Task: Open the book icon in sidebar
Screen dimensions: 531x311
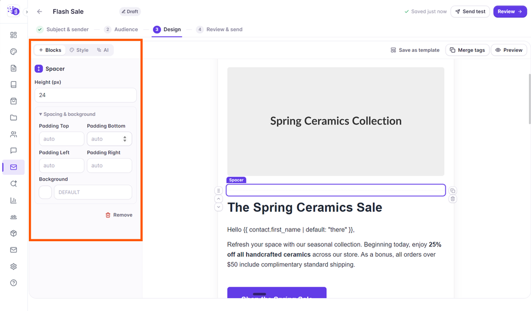Action: tap(13, 85)
